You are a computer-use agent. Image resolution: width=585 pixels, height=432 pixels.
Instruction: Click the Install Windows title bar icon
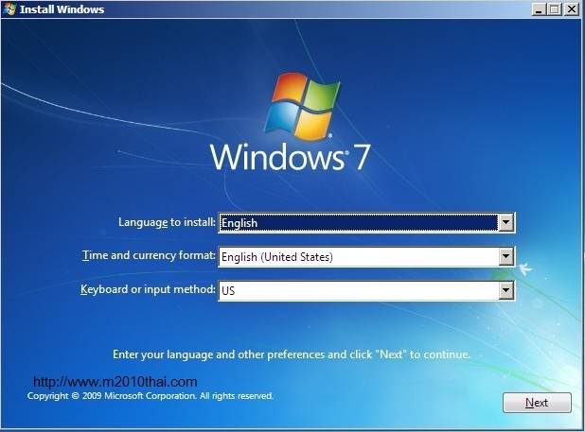[x=9, y=9]
